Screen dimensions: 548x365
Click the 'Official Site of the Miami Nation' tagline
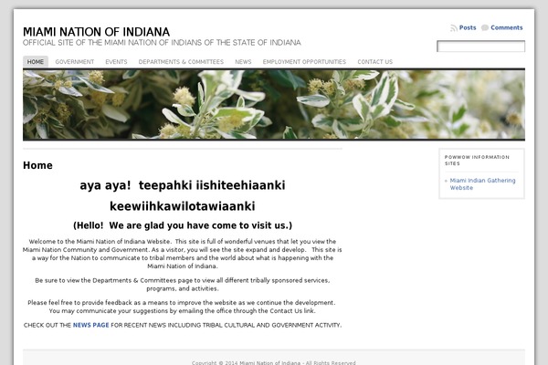click(162, 43)
